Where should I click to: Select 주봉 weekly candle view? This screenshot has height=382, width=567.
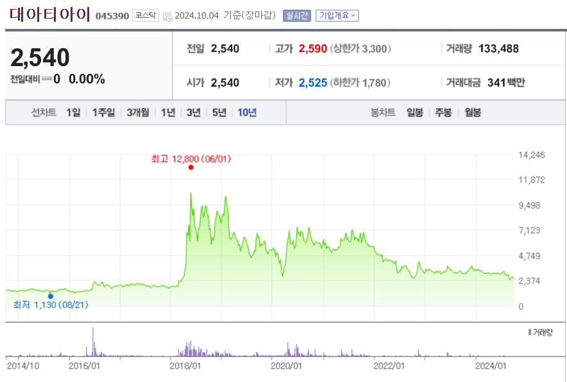[x=443, y=112]
